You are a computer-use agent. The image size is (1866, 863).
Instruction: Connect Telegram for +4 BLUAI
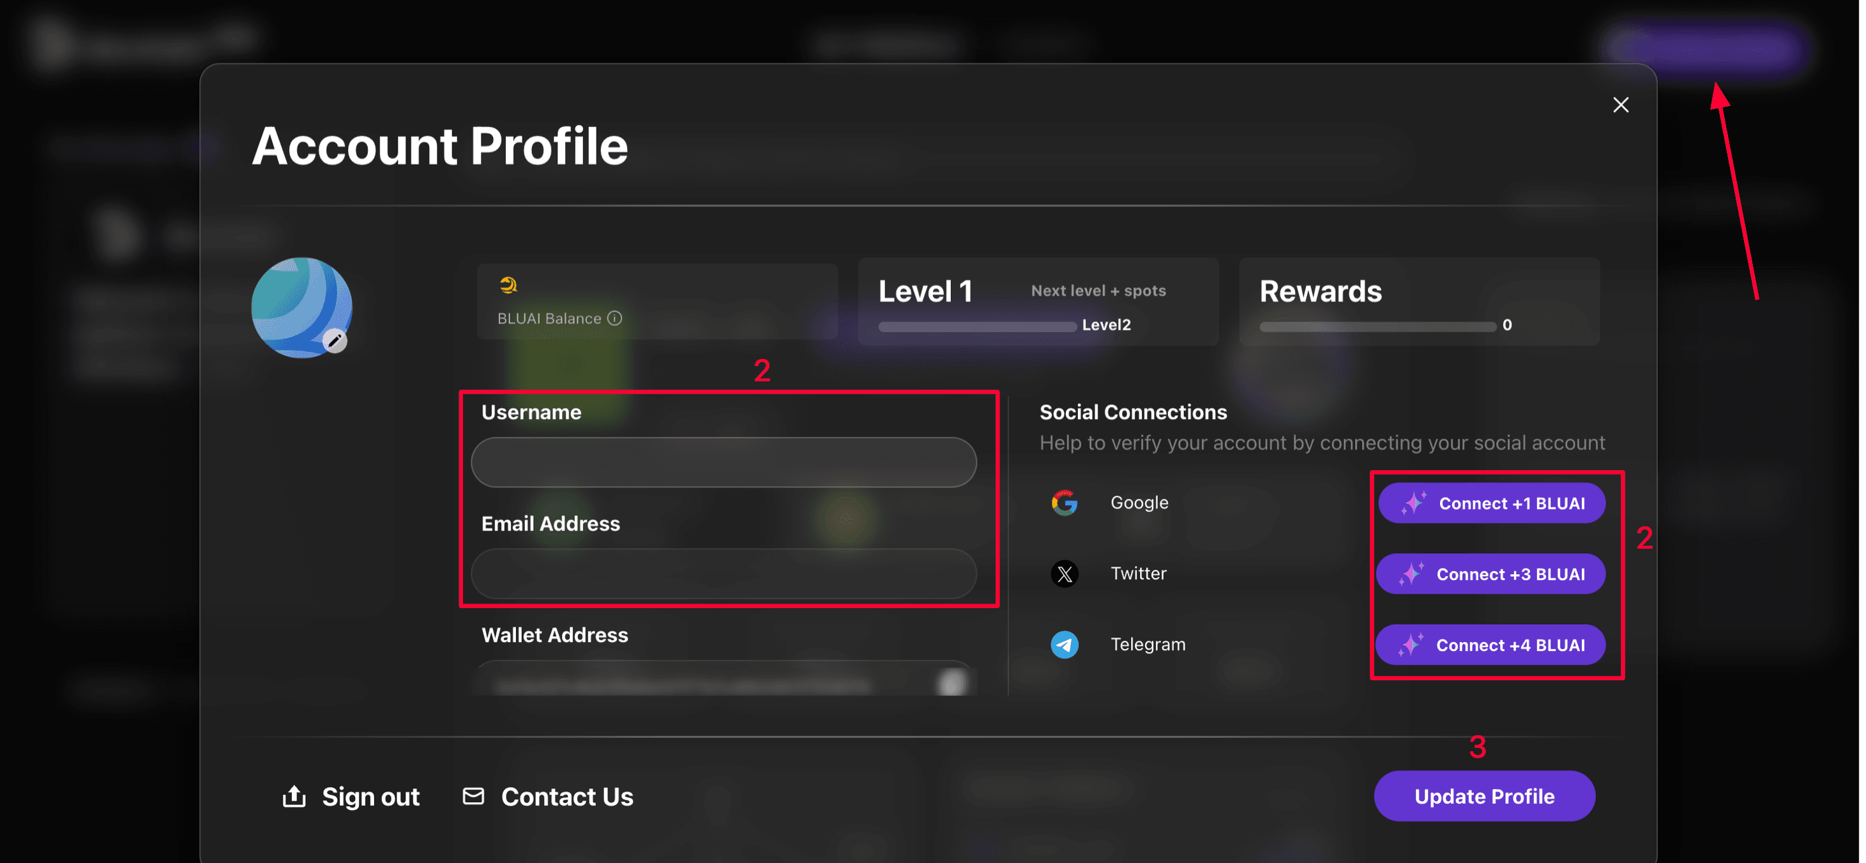(1490, 645)
